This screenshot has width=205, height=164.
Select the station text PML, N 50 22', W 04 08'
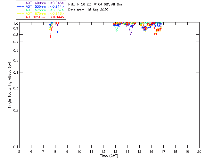89,4
